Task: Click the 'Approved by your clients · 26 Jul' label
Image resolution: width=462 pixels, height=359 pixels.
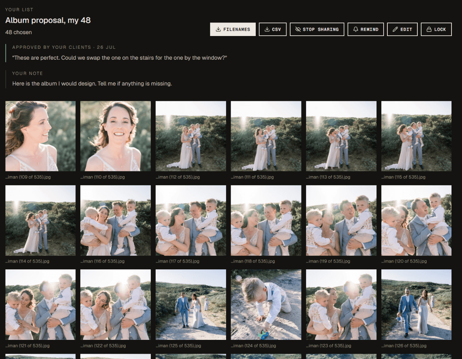Action: point(64,47)
